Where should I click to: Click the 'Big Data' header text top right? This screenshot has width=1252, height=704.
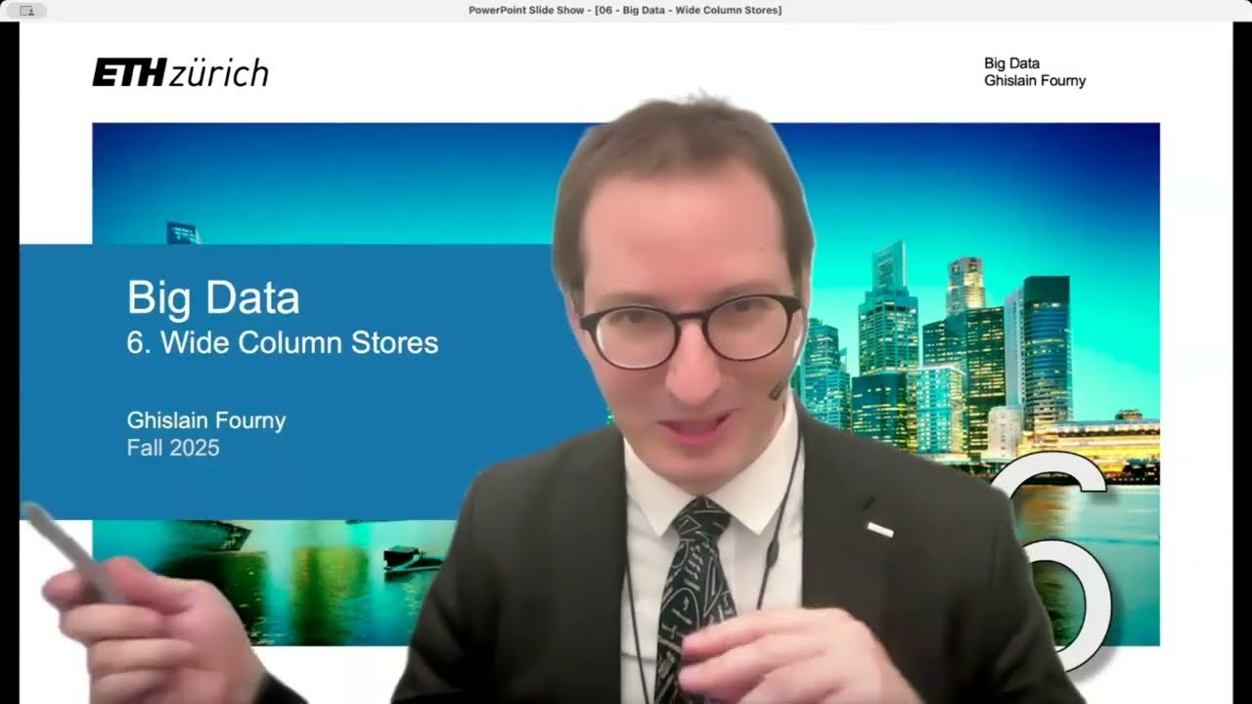pos(1011,64)
